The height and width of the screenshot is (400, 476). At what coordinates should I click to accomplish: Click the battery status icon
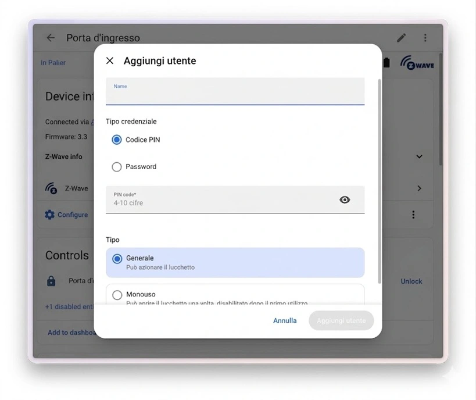click(x=386, y=63)
